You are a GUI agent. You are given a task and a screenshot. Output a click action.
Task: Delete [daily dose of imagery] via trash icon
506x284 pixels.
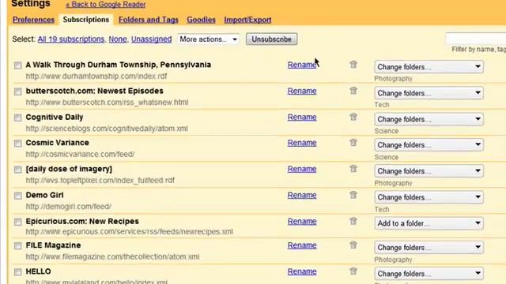pyautogui.click(x=353, y=168)
